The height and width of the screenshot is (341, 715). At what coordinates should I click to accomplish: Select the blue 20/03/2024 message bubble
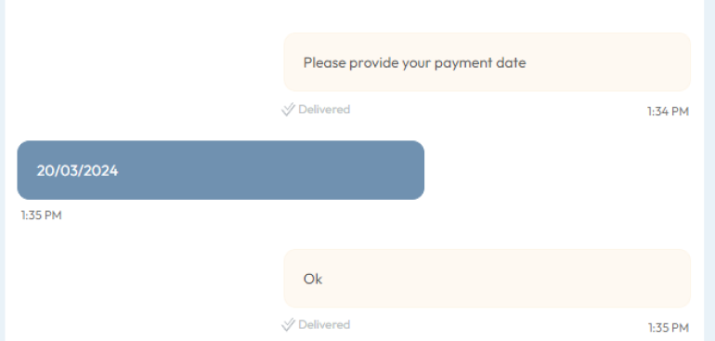coord(221,170)
